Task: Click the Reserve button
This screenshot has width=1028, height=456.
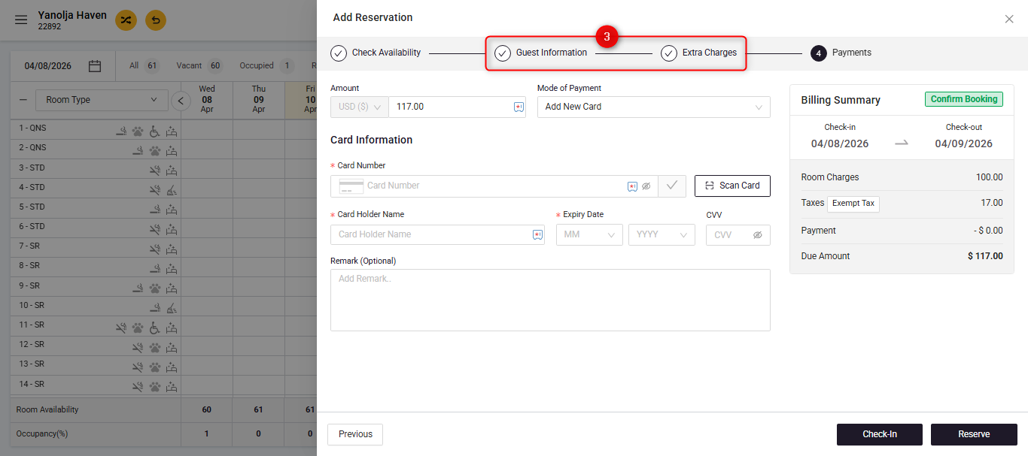Action: pyautogui.click(x=974, y=434)
